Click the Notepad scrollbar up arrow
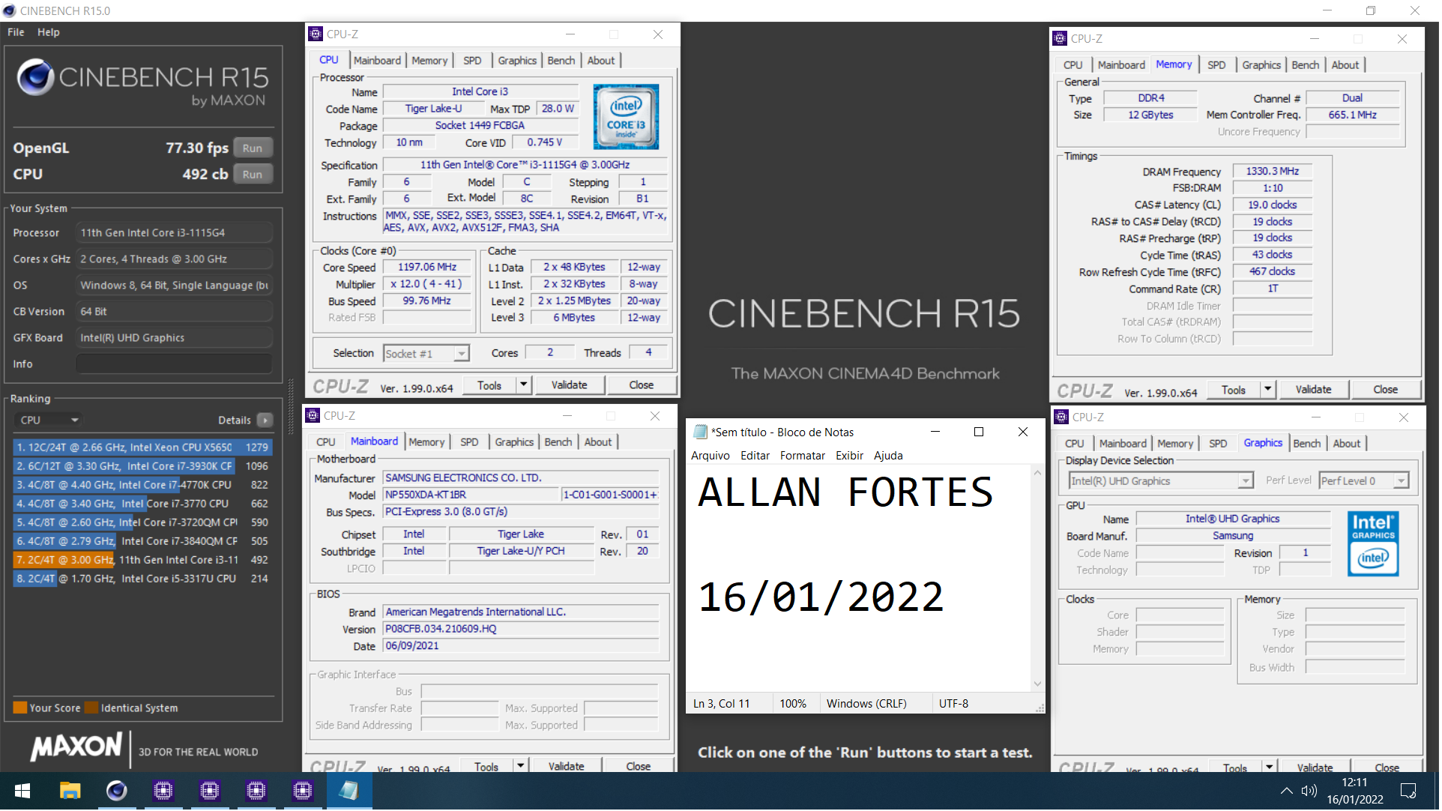This screenshot has width=1442, height=811. [x=1039, y=473]
